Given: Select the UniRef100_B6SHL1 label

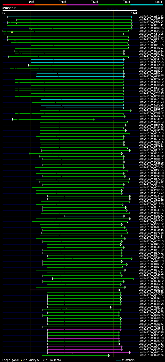Looking at the screenshot, I should pyautogui.click(x=151, y=36).
